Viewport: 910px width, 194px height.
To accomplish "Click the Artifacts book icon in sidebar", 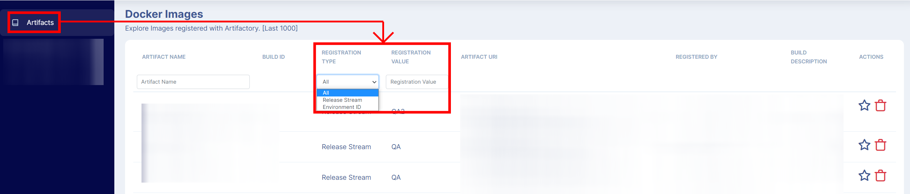I will click(x=15, y=22).
